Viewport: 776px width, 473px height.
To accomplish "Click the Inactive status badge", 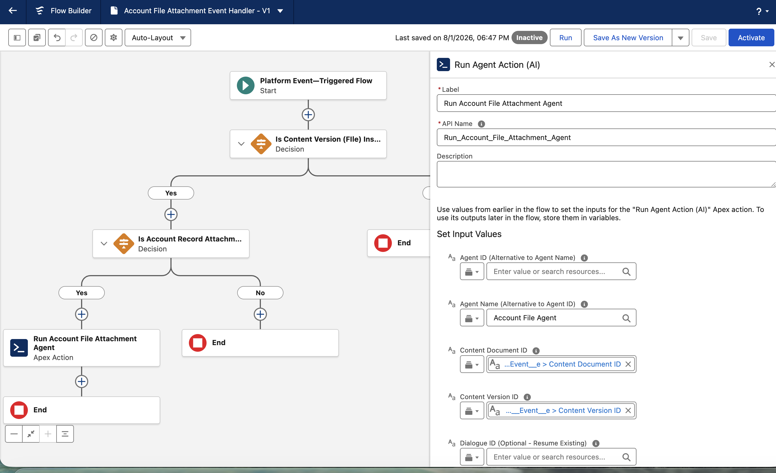I will coord(529,38).
